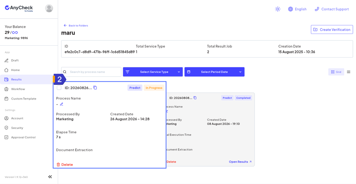Click the In Progress status badge

tap(154, 88)
